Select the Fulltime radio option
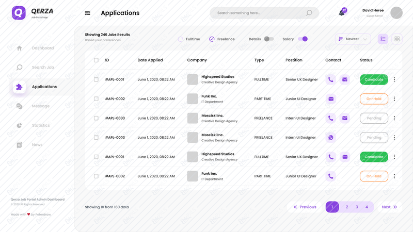The height and width of the screenshot is (232, 413). tap(180, 39)
